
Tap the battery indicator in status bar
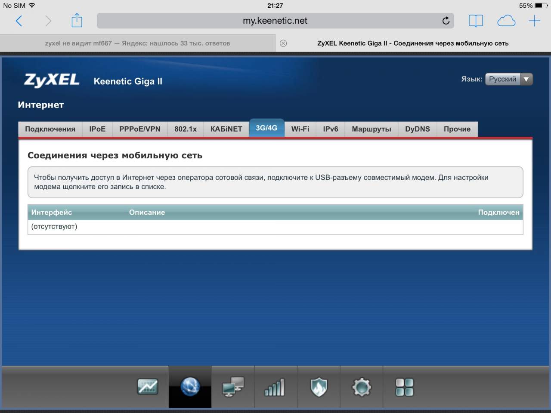coord(541,6)
